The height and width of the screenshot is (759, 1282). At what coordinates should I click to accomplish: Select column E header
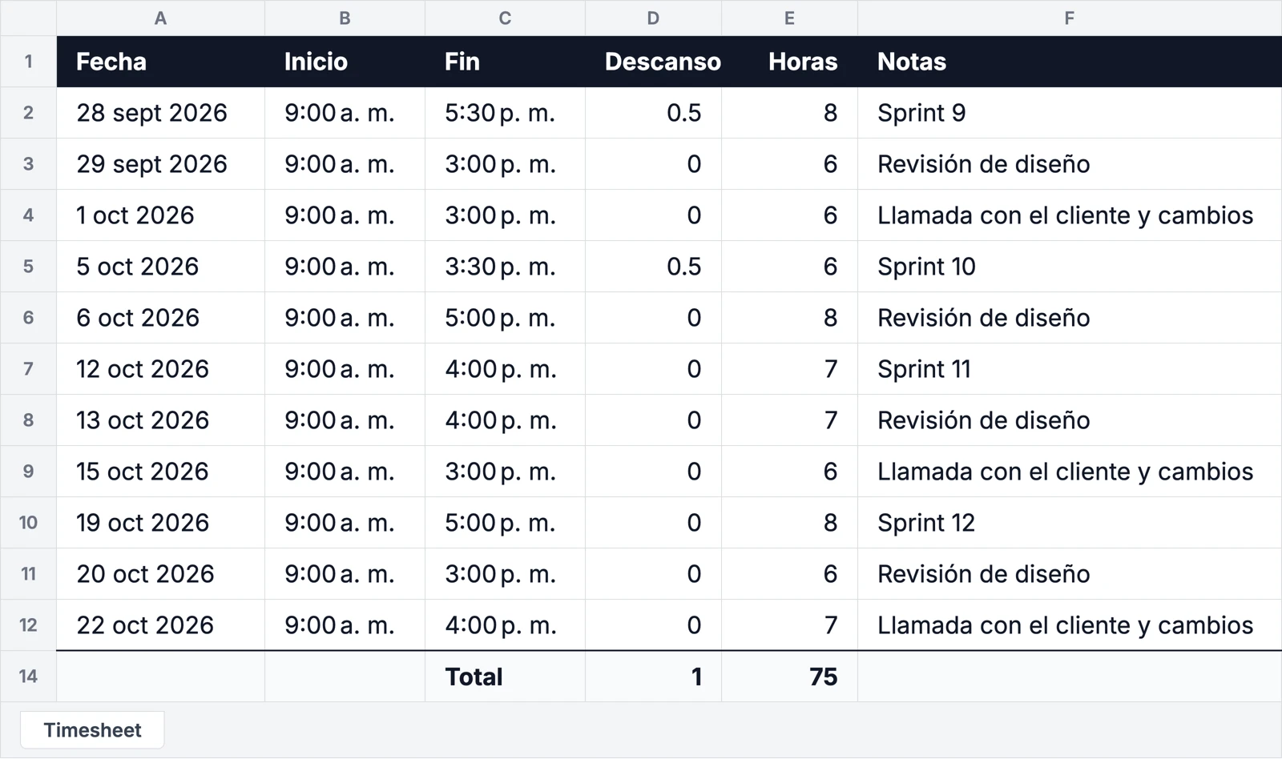pos(789,18)
